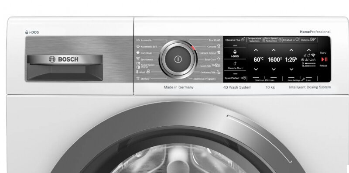The image size is (349, 173).
Task: Tap the HomeProfessional label
Action: [x=315, y=32]
